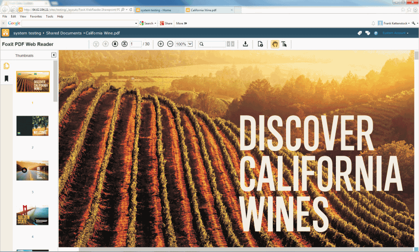
Task: Zoom in with the plus icon
Action: coord(160,44)
